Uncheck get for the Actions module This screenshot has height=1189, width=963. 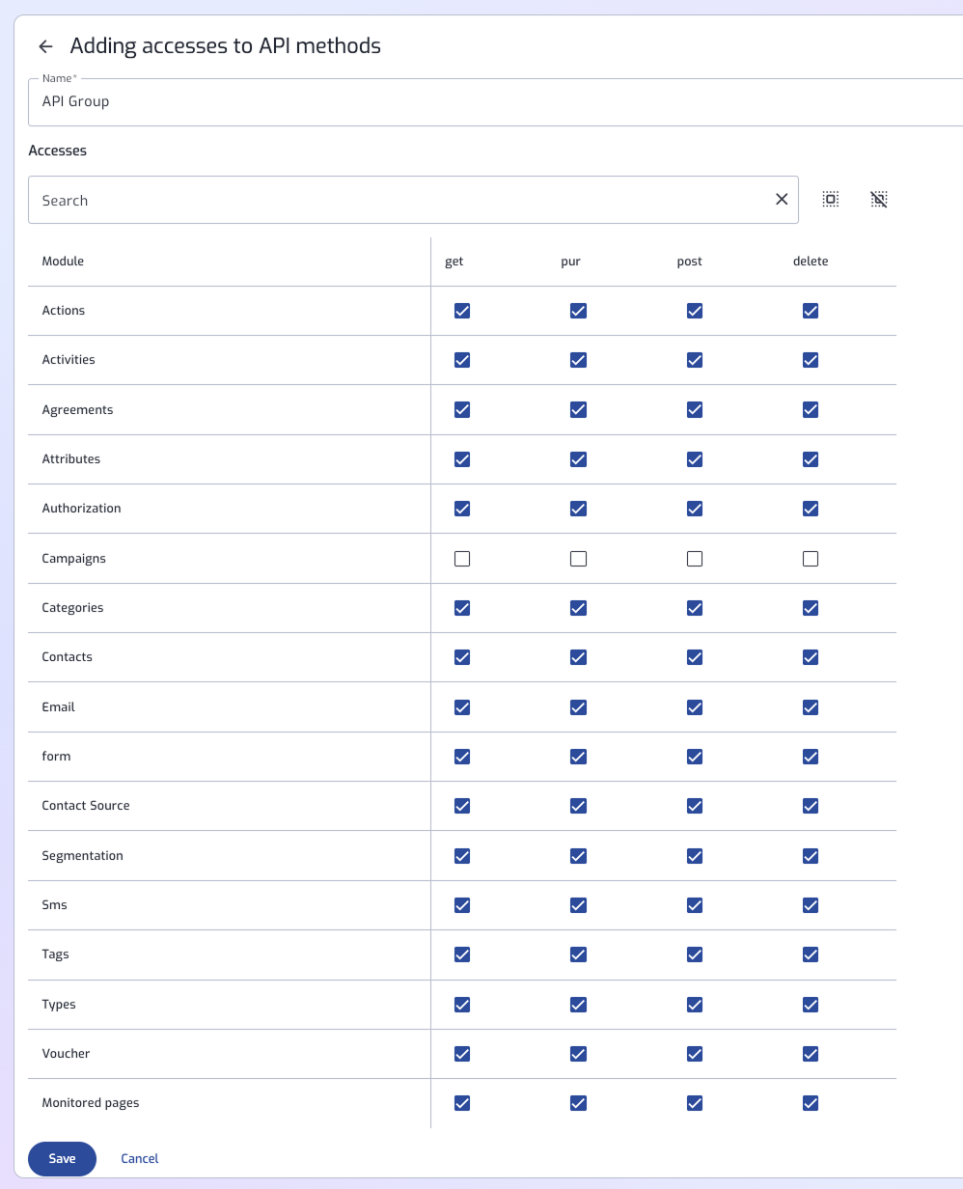tap(462, 311)
